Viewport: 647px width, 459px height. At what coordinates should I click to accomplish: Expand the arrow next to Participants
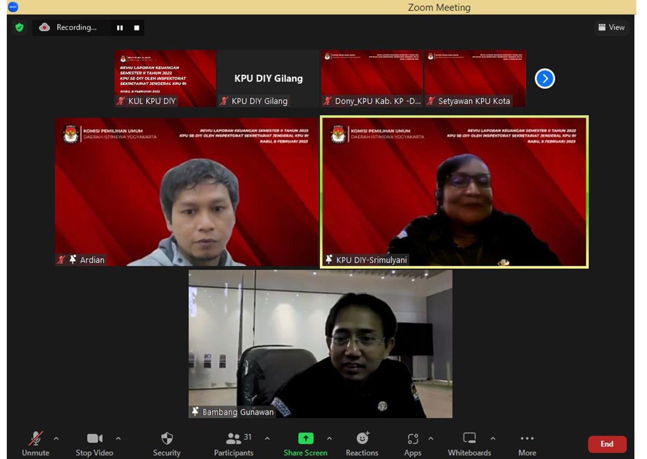pos(267,438)
